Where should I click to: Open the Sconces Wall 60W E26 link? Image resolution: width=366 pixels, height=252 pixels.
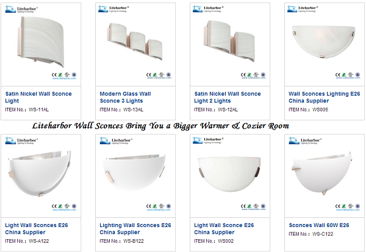pyautogui.click(x=319, y=225)
